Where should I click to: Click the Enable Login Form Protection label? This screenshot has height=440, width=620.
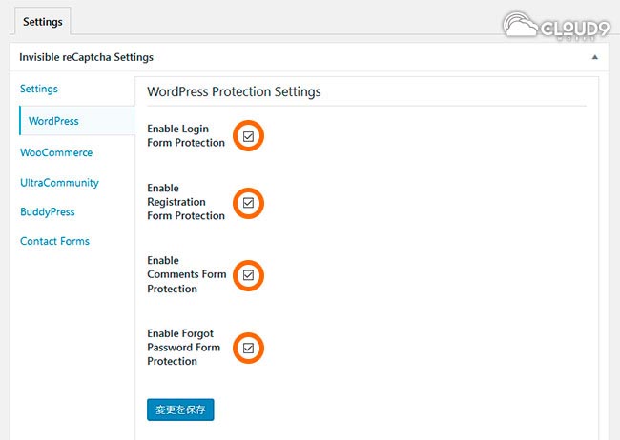pyautogui.click(x=186, y=135)
